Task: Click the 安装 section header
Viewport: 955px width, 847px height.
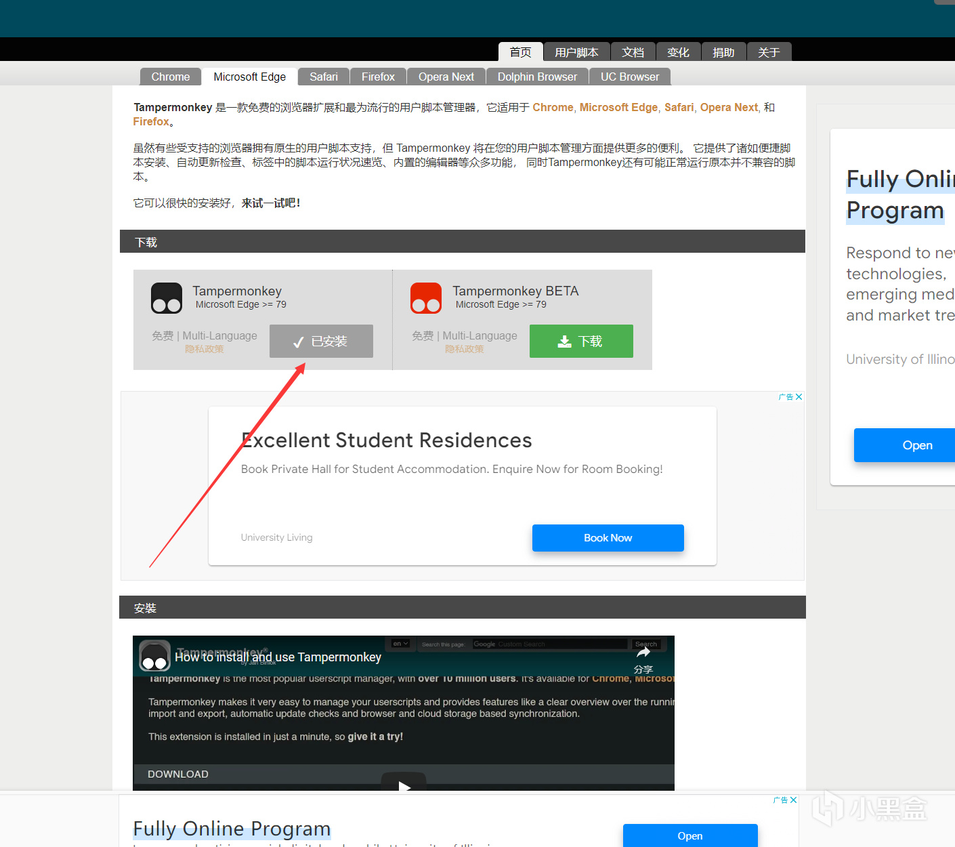Action: click(463, 608)
